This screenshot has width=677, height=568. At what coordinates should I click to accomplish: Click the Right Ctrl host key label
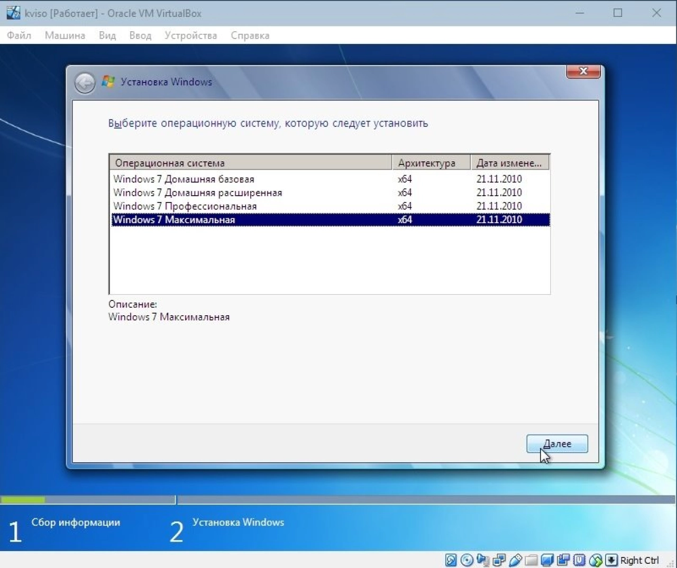tap(639, 560)
